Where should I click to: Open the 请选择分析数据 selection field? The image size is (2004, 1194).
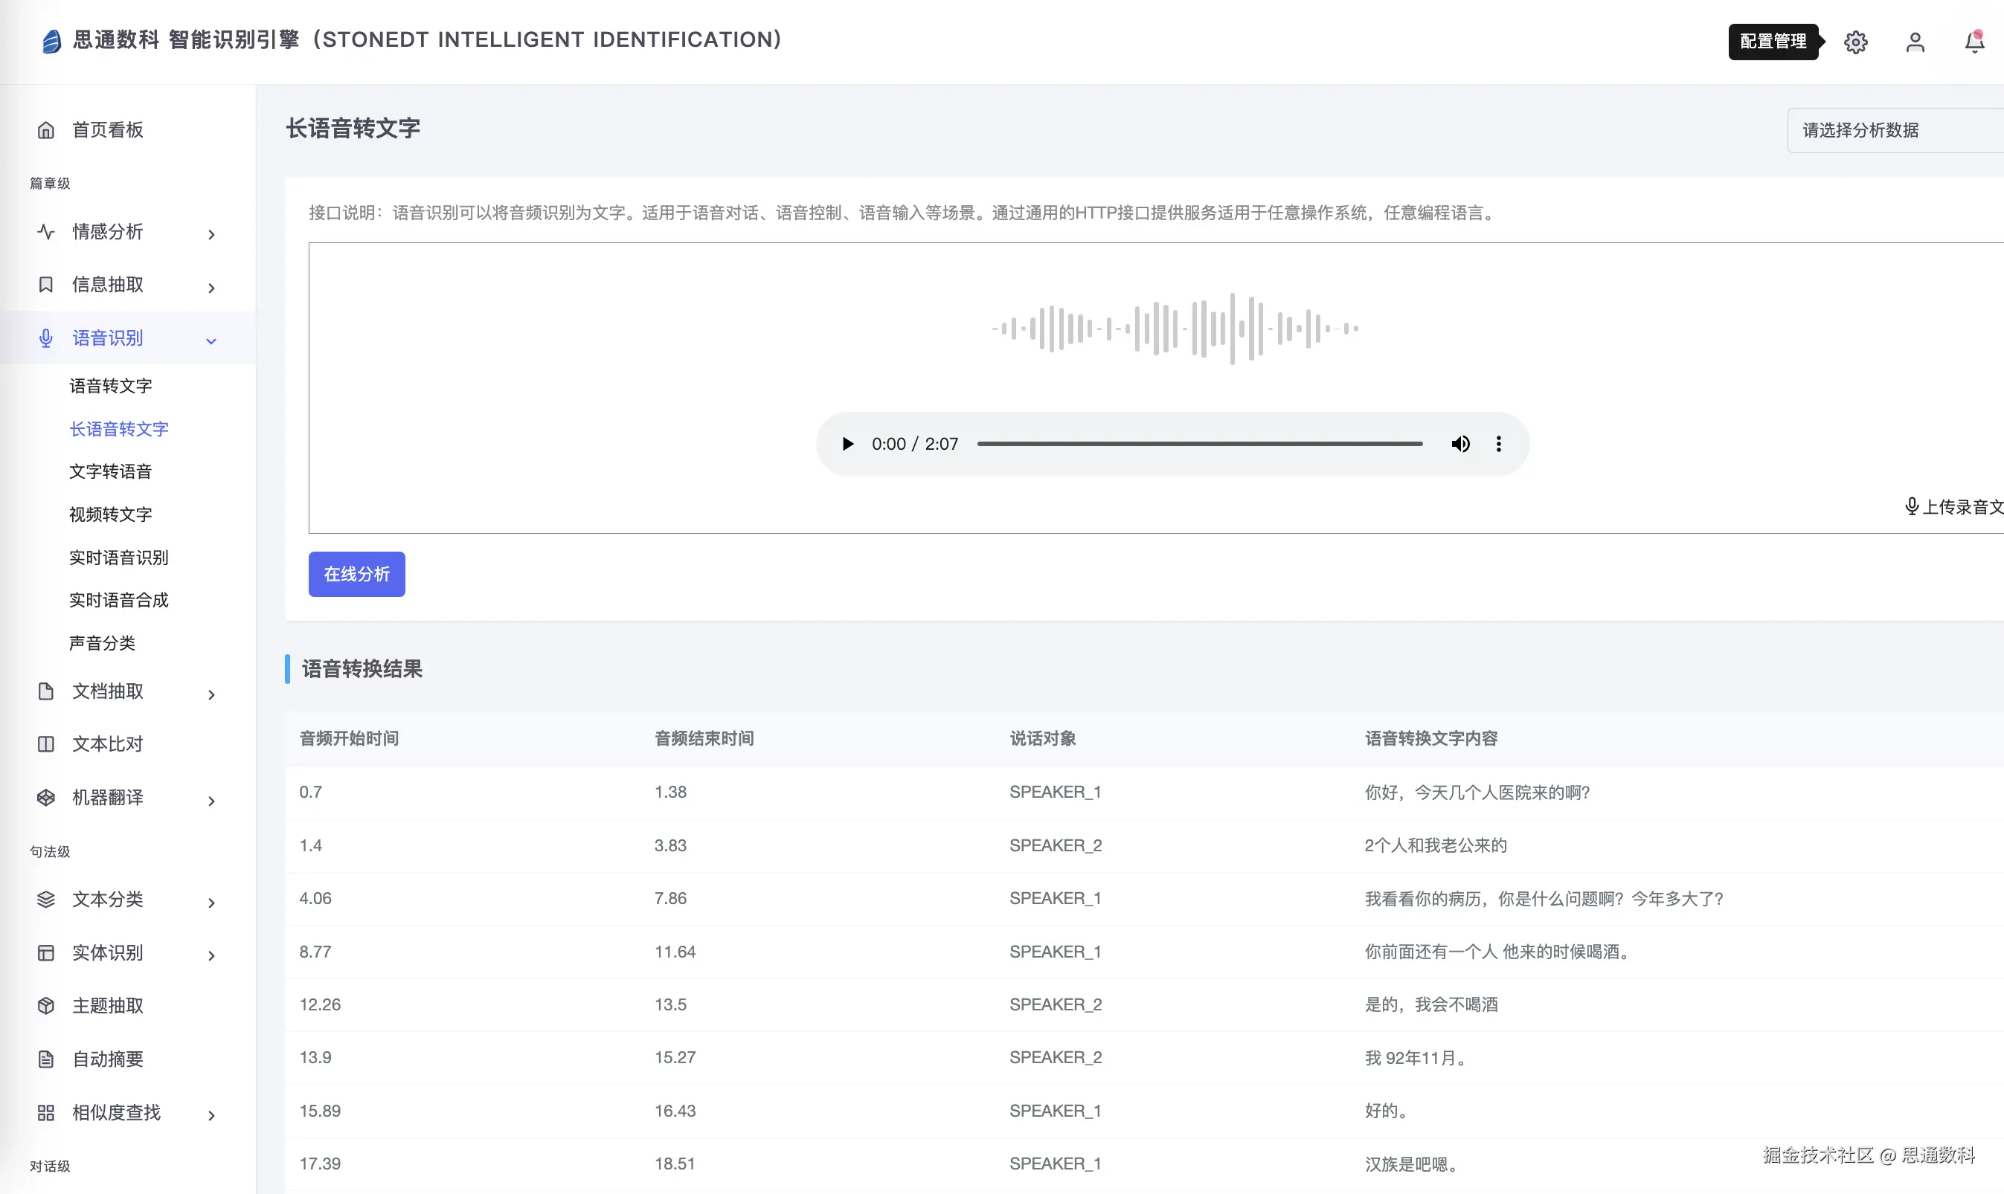(1893, 129)
